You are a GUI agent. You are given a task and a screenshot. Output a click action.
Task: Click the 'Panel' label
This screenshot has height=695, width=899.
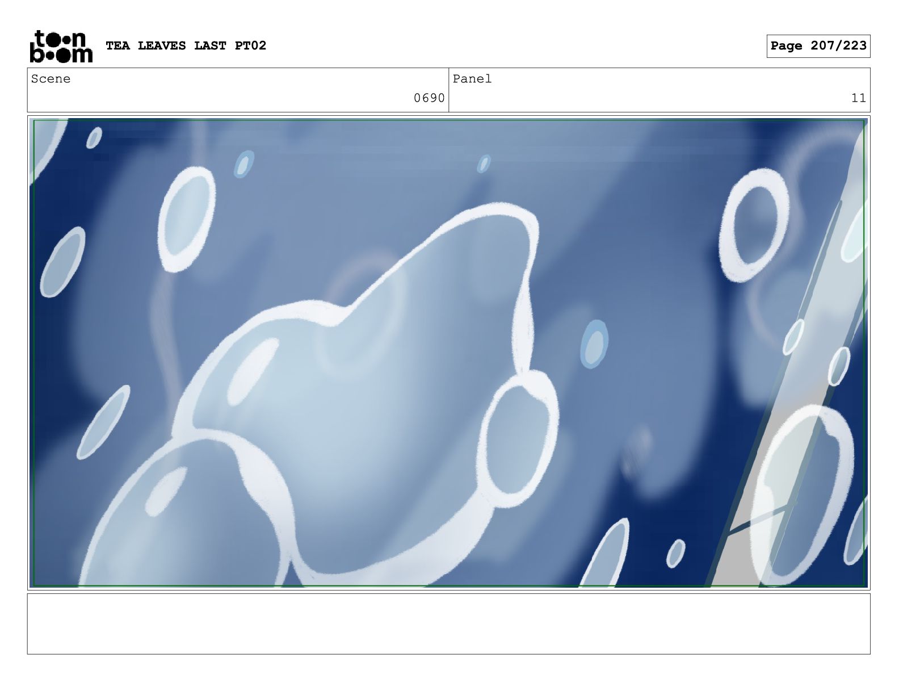click(472, 79)
